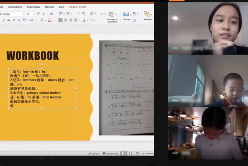Switch to Normal view in the status bar
Image resolution: width=248 pixels, height=166 pixels.
point(124,154)
